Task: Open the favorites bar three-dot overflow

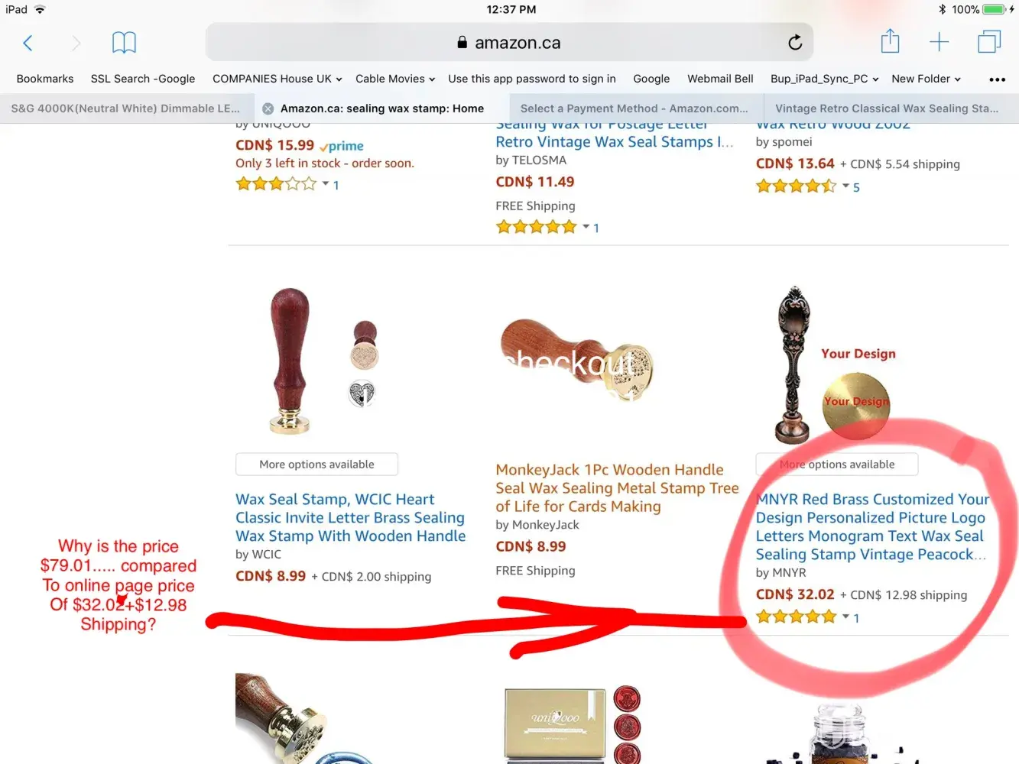Action: (997, 79)
